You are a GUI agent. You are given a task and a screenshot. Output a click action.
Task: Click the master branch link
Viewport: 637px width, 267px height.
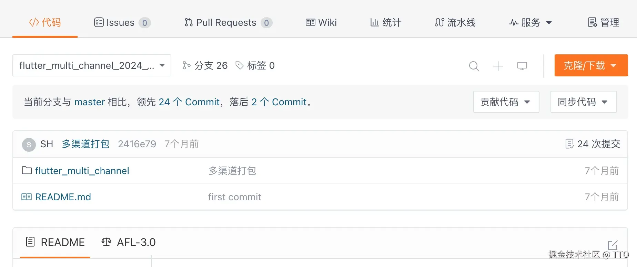(x=90, y=102)
